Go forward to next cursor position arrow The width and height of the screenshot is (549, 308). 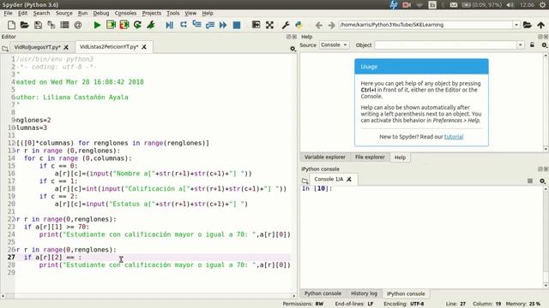[332, 25]
